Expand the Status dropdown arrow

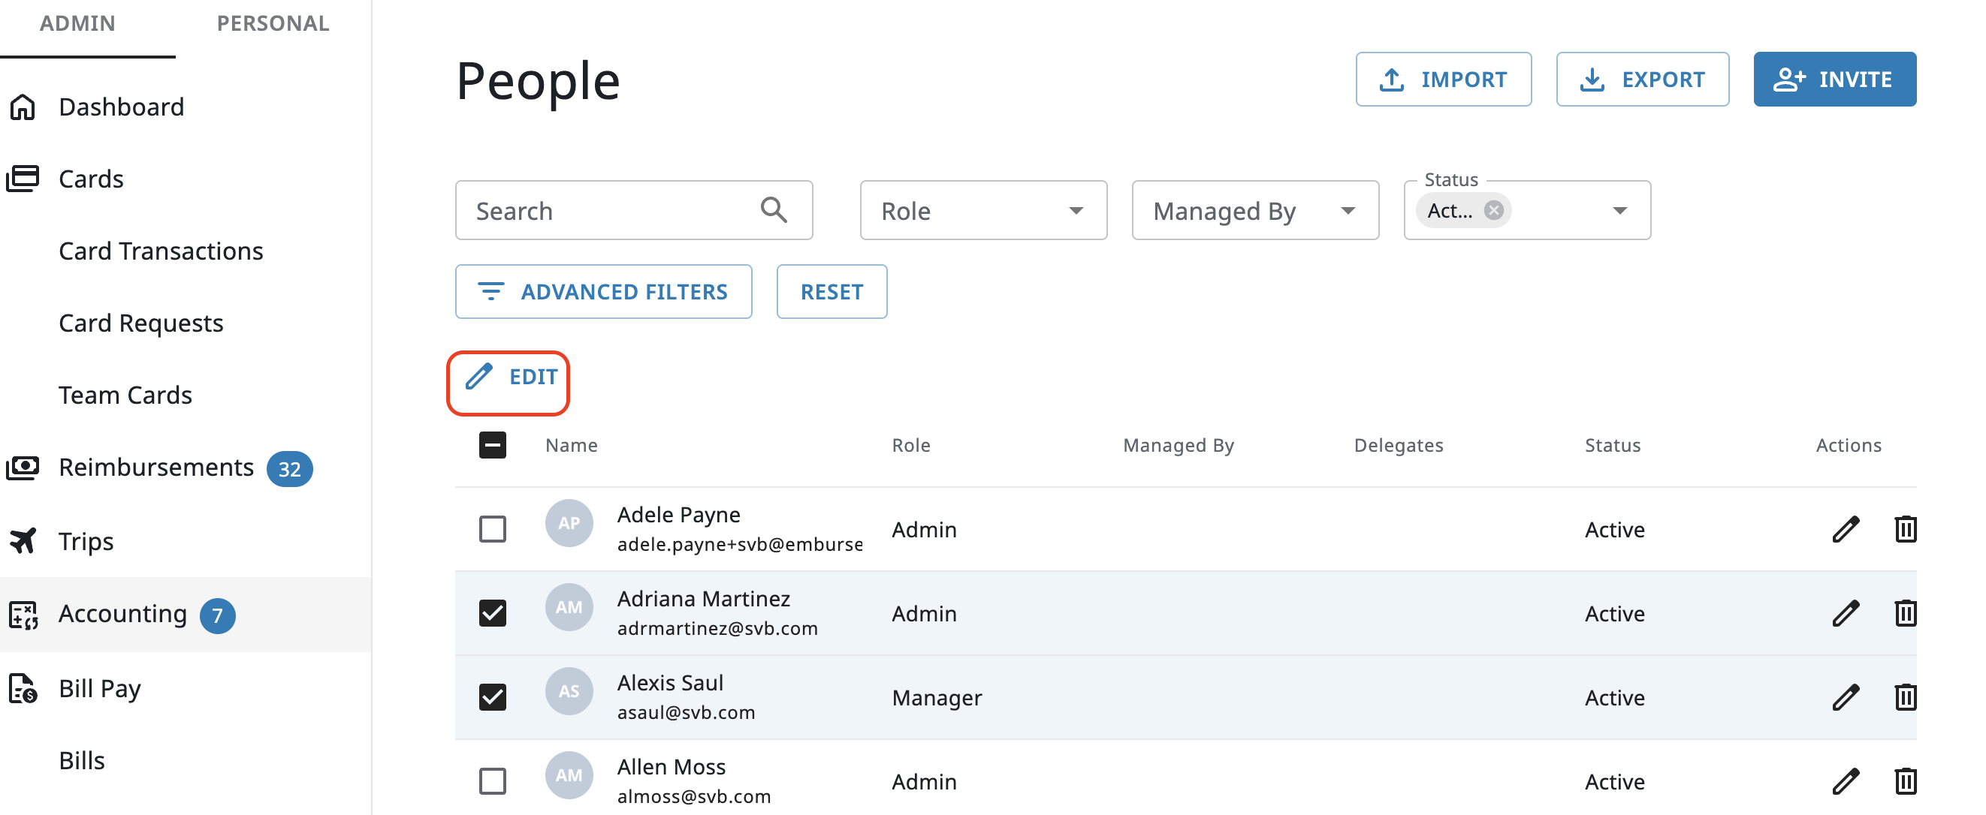[1619, 210]
